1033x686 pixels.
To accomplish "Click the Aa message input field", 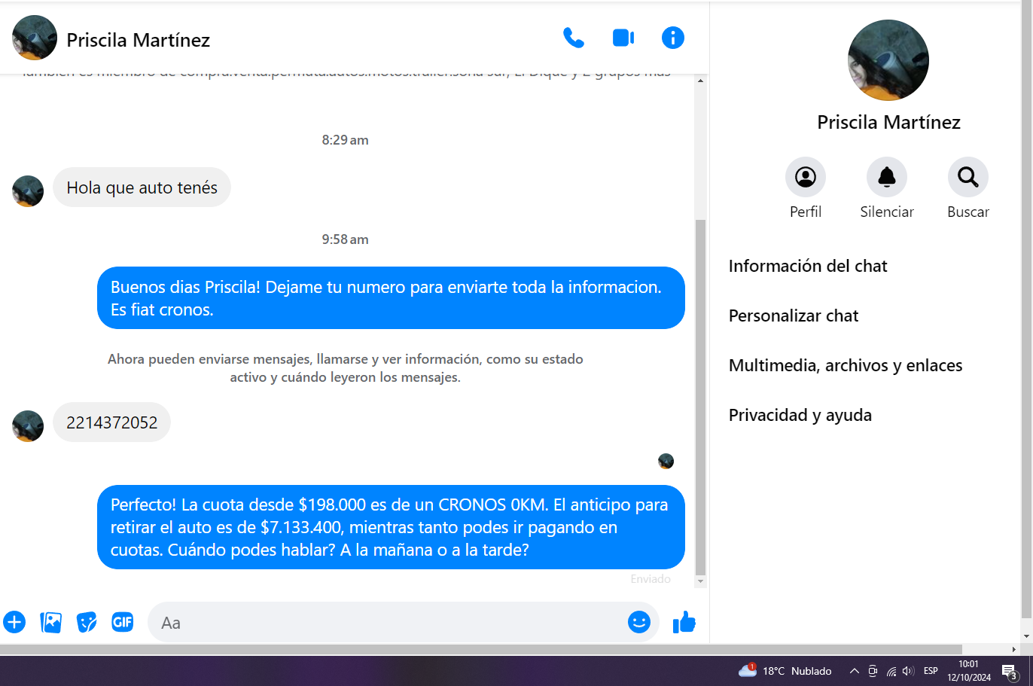I will [404, 623].
